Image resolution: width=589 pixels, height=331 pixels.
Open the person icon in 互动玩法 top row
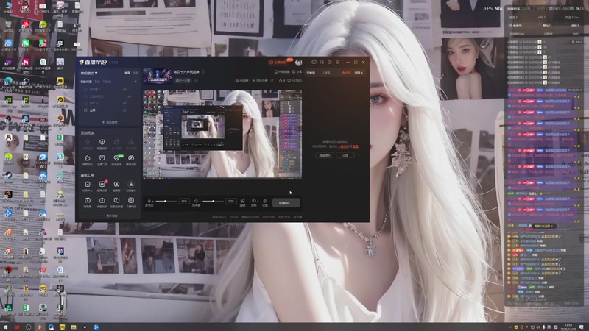[131, 143]
